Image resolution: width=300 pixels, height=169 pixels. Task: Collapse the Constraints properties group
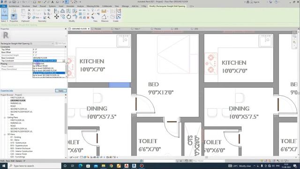click(66, 47)
